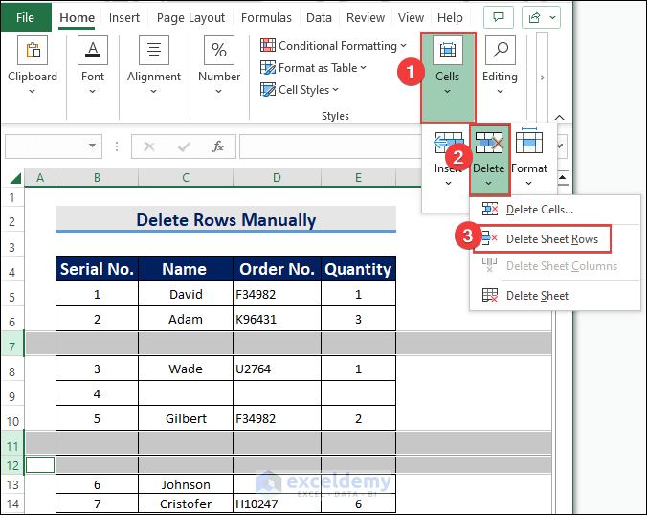
Task: Switch to the View tab
Action: click(411, 17)
